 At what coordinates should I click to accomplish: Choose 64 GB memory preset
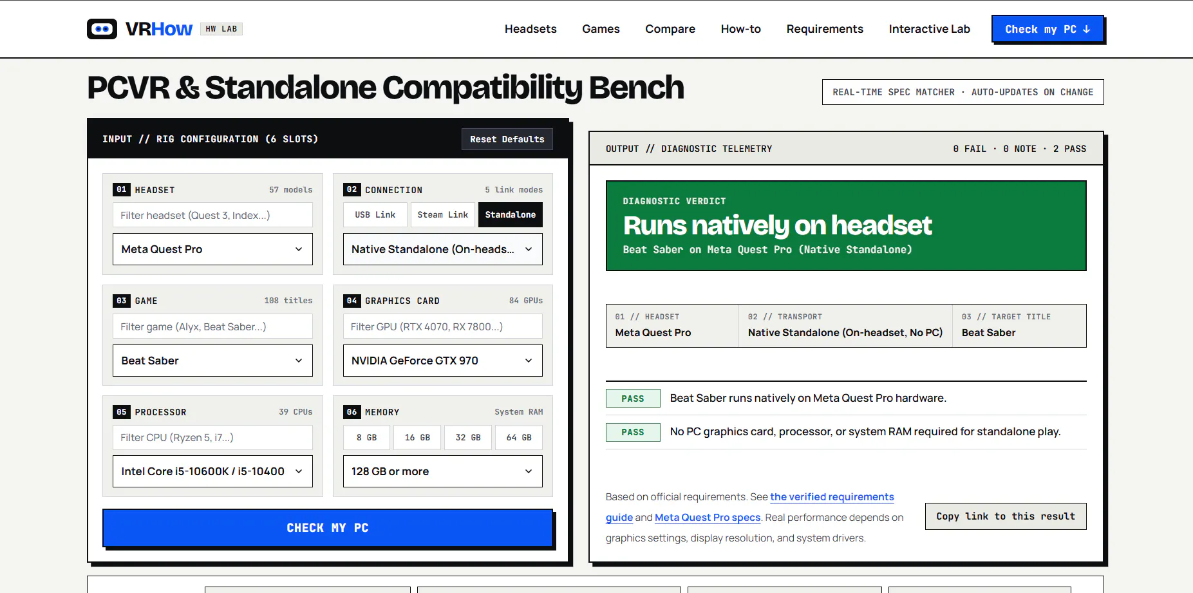coord(519,437)
